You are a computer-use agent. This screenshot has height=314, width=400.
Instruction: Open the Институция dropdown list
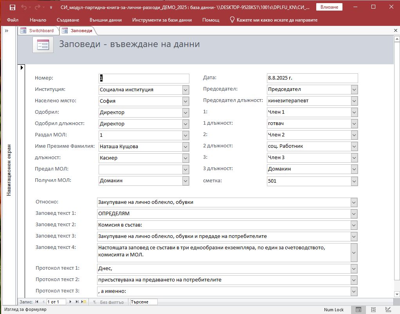[x=186, y=90]
